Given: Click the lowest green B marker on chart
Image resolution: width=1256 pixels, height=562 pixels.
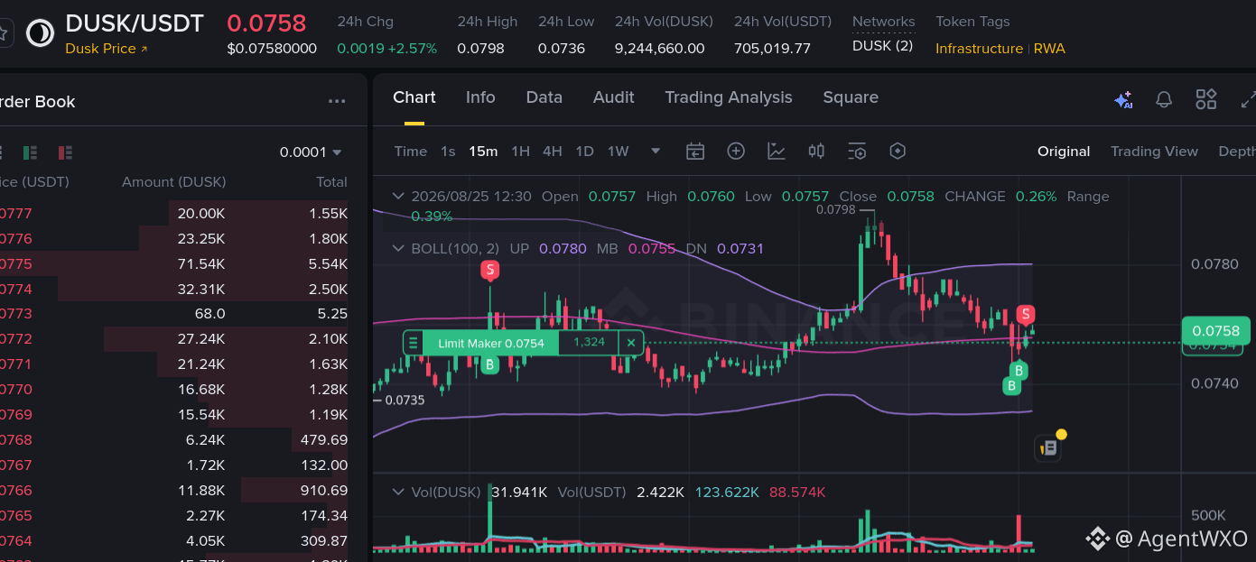Looking at the screenshot, I should tap(1012, 386).
